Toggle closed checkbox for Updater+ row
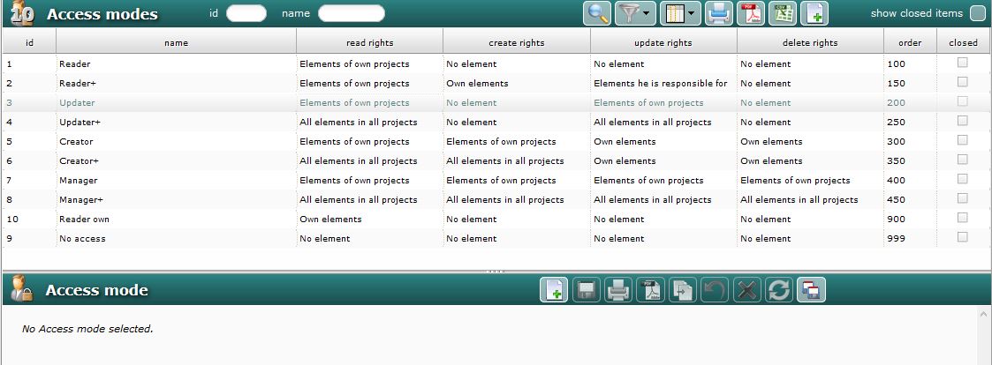Viewport: 992px width, 365px height. 962,121
